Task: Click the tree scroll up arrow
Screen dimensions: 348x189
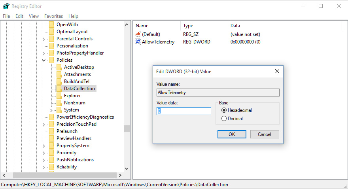Action: [x=127, y=25]
